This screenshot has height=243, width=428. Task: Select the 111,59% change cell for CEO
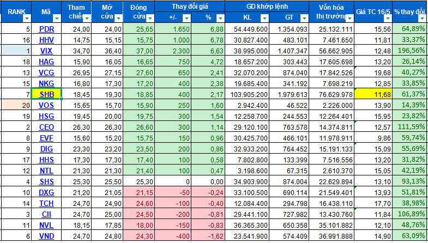pos(410,127)
